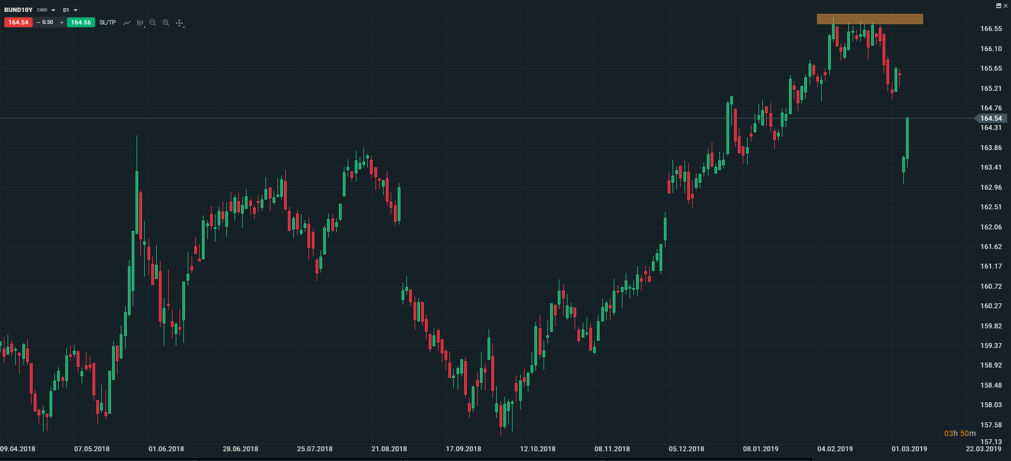Image resolution: width=1011 pixels, height=461 pixels.
Task: Click the 164.54 current price label
Action: point(991,118)
